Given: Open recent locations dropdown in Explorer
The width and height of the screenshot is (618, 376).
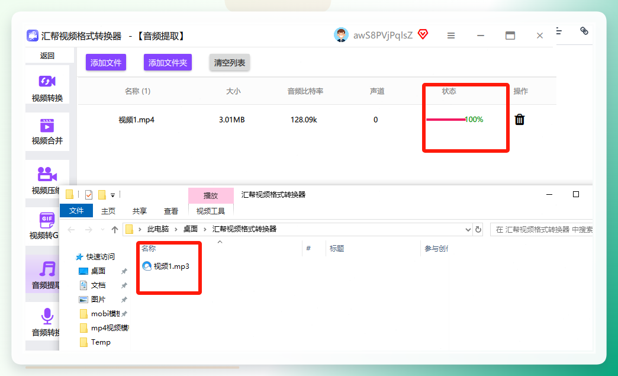Looking at the screenshot, I should 103,229.
